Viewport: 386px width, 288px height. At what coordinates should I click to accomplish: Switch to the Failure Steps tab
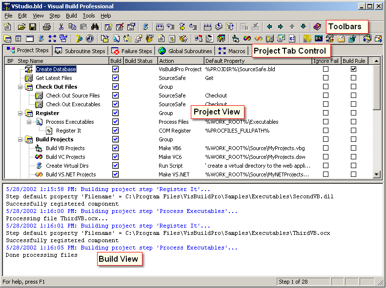tap(132, 51)
